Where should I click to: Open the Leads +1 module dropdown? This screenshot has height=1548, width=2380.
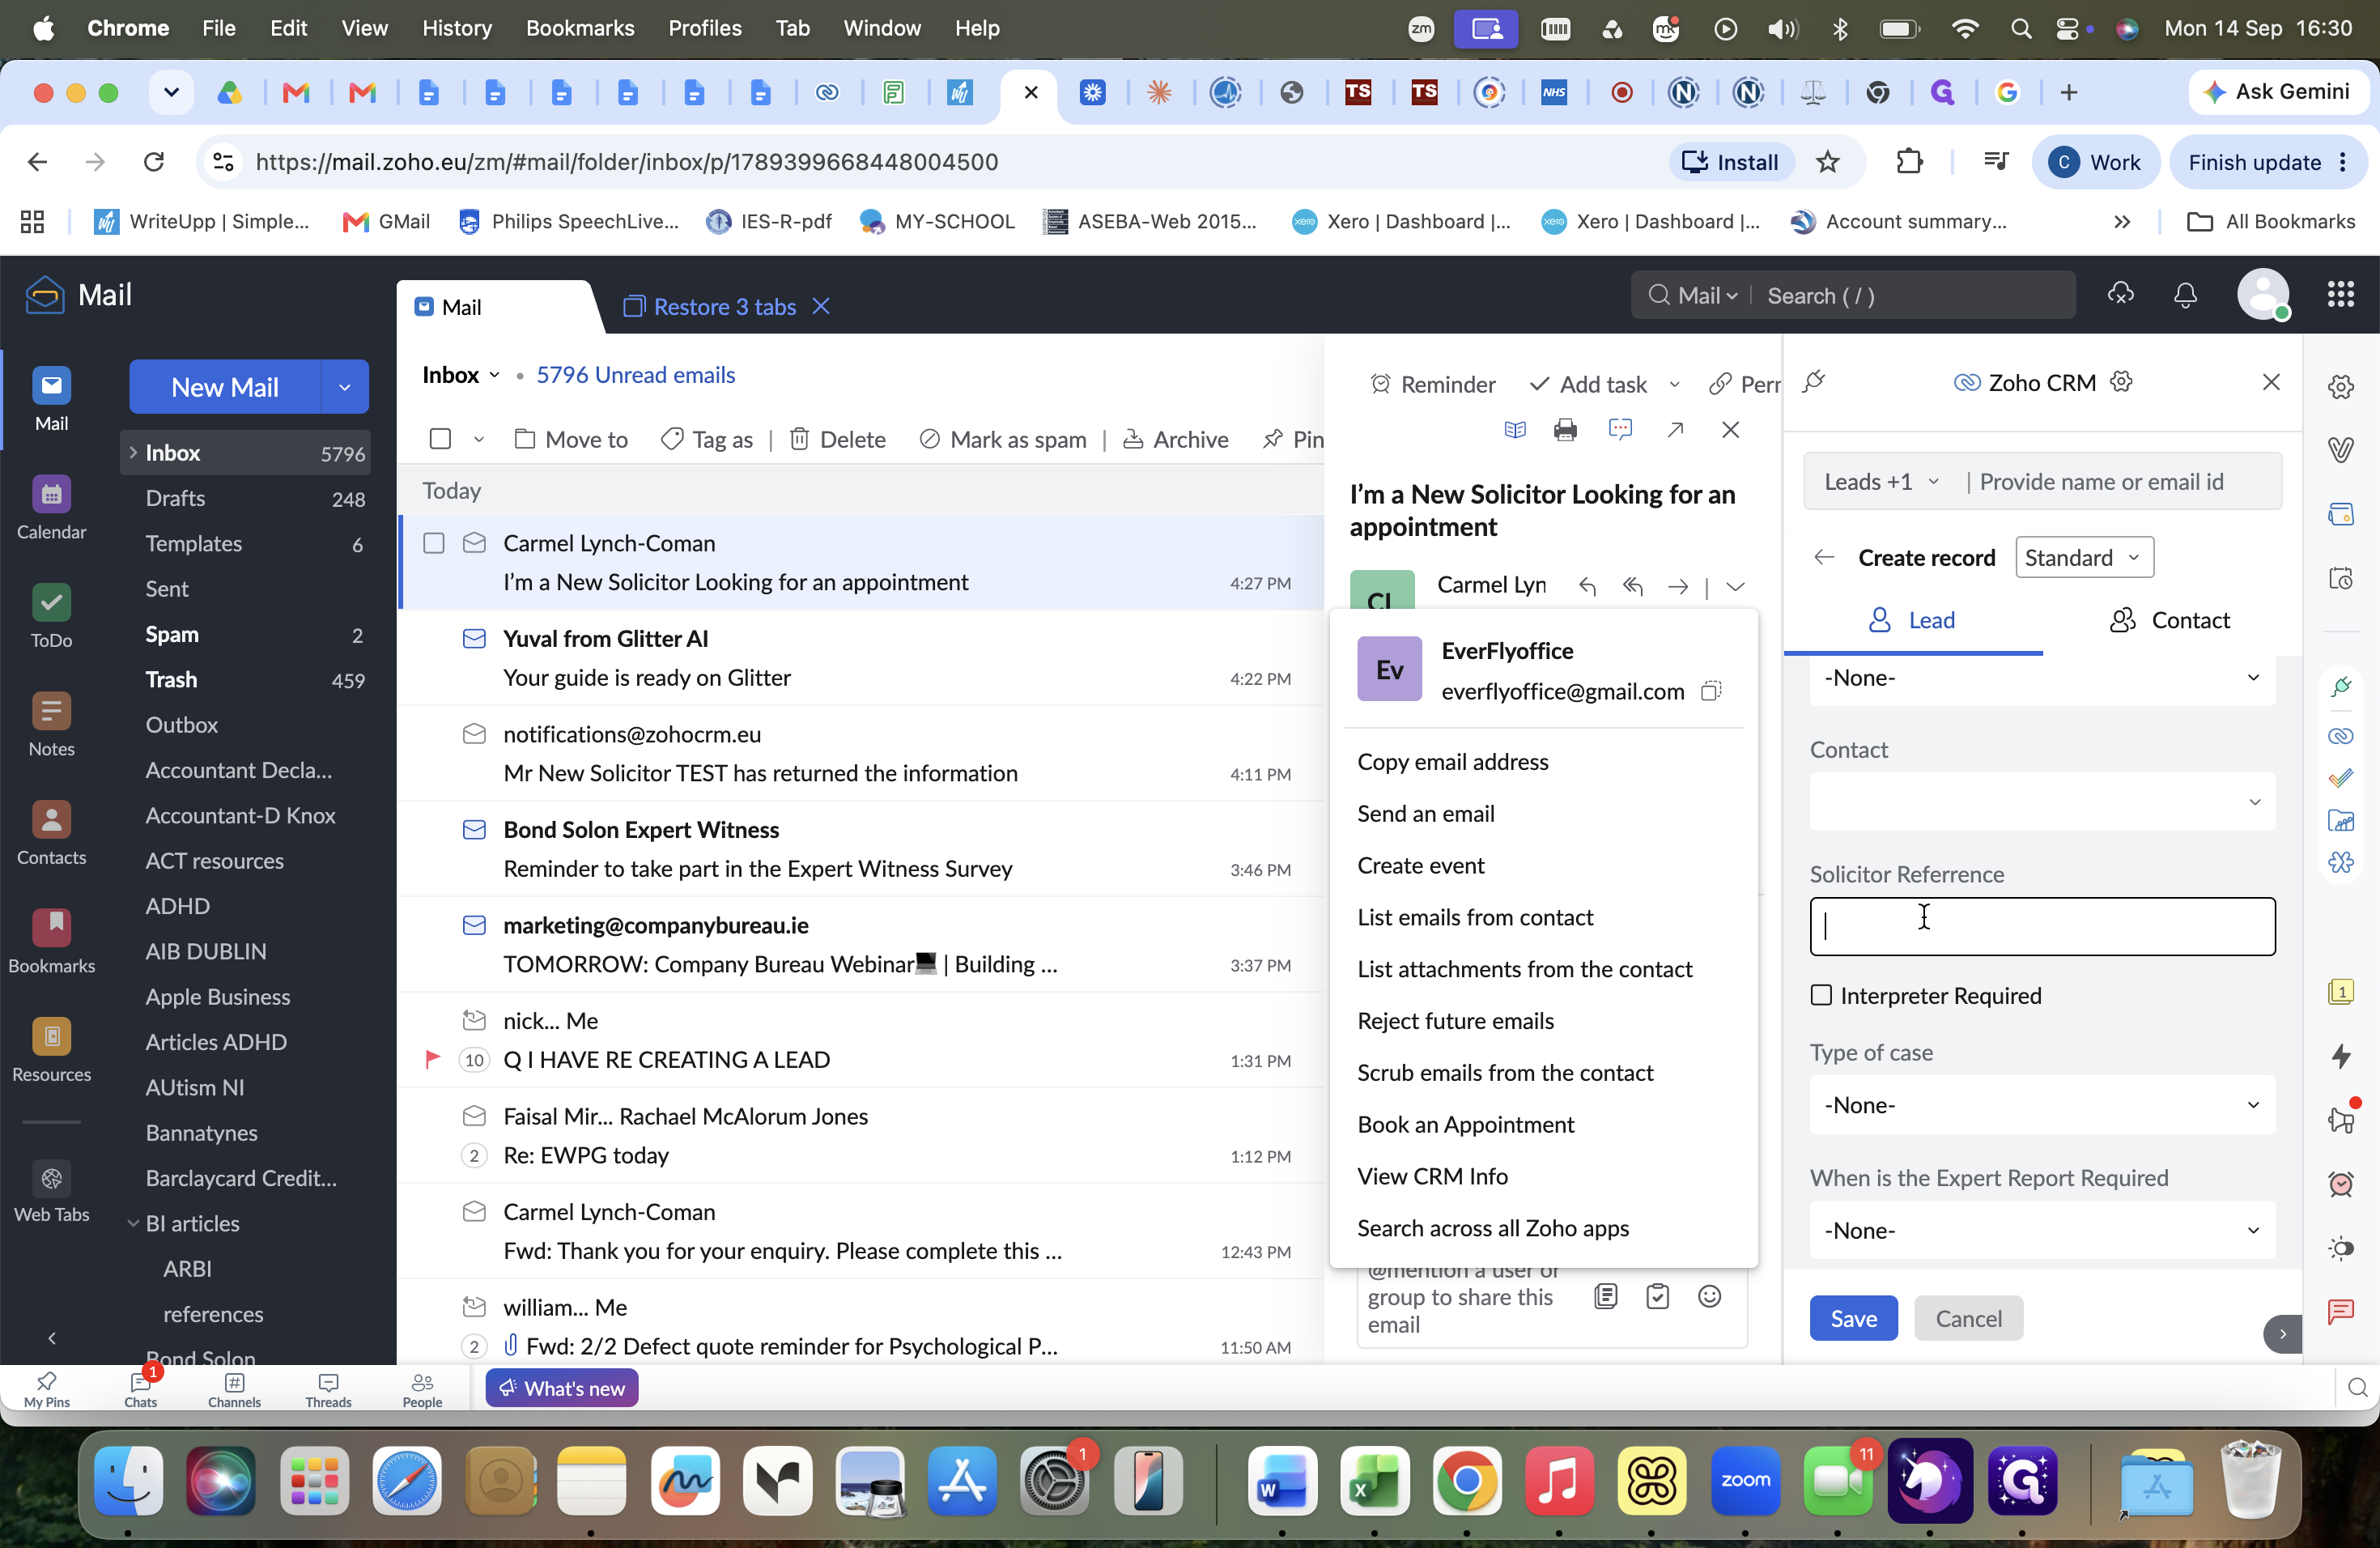click(1881, 482)
